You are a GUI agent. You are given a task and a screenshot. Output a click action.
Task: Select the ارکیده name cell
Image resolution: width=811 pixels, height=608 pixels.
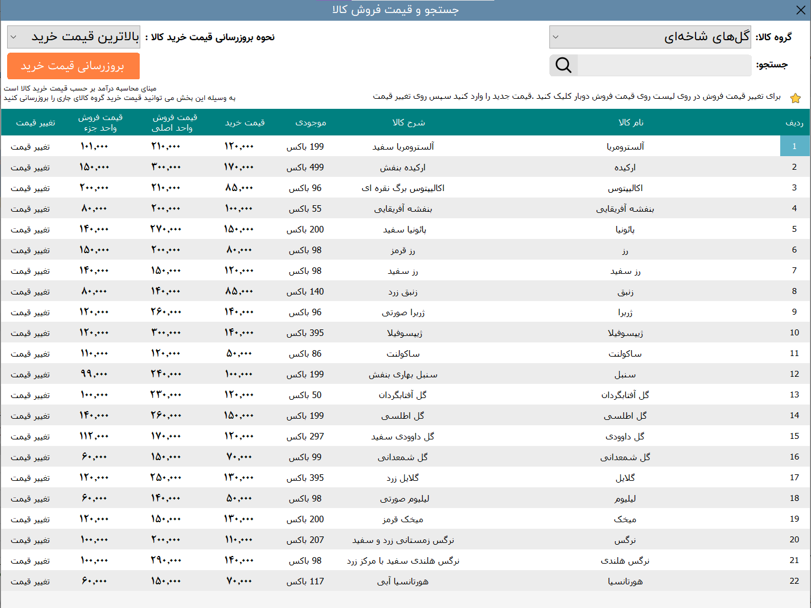click(625, 167)
